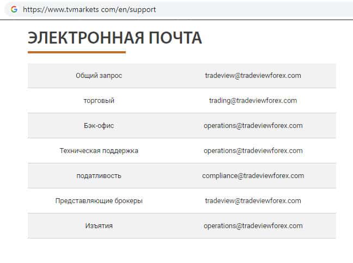
Task: Click the Google icon in address bar
Action: (x=14, y=9)
